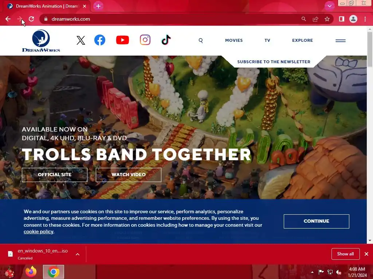Open the hamburger menu

[341, 41]
